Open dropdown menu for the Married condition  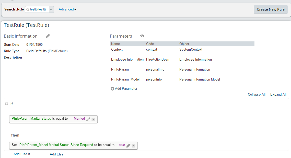pyautogui.click(x=93, y=119)
